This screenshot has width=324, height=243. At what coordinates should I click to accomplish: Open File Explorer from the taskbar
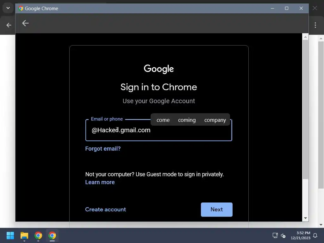pos(24,235)
